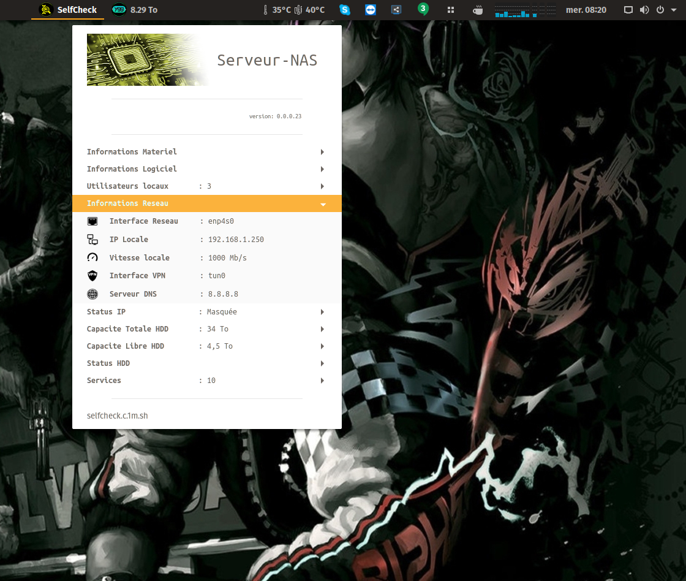Click the IP Locale label

pyautogui.click(x=129, y=240)
